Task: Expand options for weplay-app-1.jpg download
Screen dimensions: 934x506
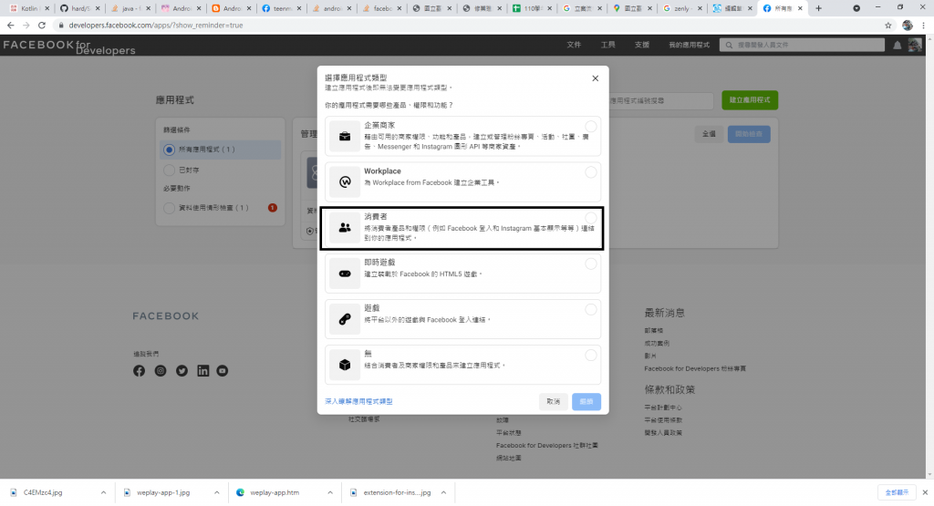Action: 217,492
